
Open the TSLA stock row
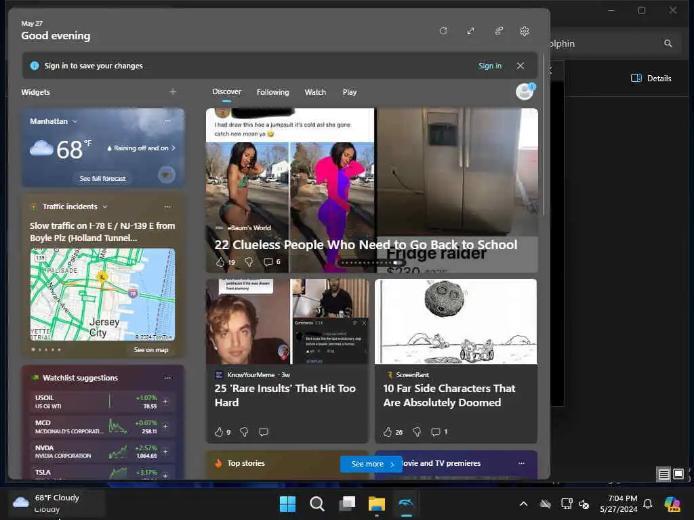pos(102,473)
